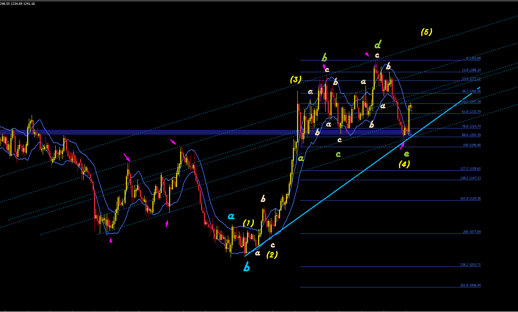Click the Fibonacci level label '61.8 1233.79'
The height and width of the screenshot is (312, 518).
coord(471,112)
